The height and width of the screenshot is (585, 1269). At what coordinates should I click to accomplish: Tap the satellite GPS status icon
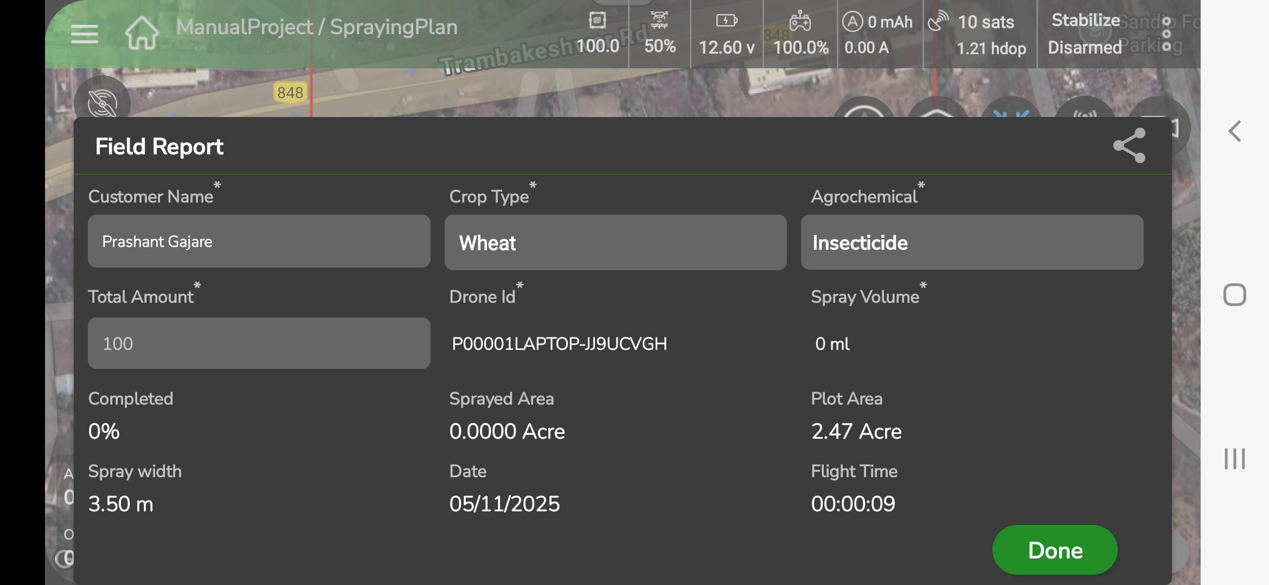[x=938, y=22]
